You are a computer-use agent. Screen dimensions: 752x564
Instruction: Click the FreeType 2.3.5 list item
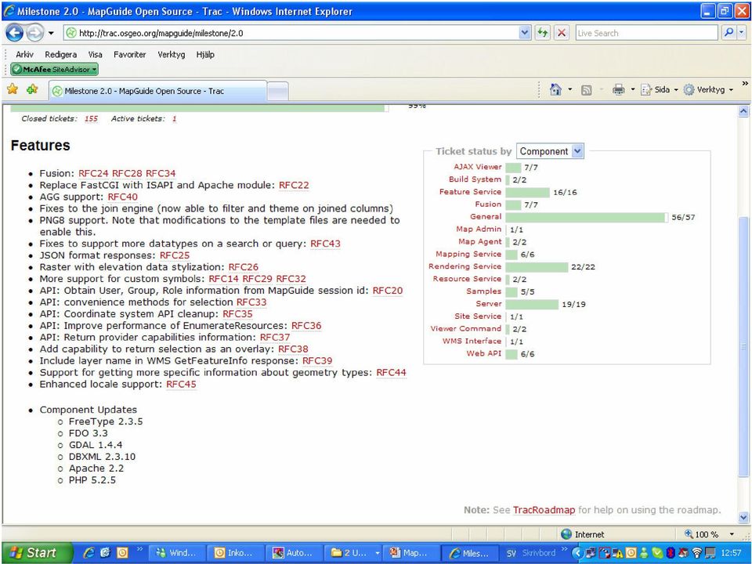106,421
